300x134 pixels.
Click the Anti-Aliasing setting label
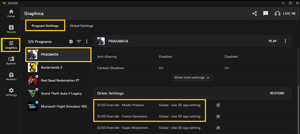[107, 57]
